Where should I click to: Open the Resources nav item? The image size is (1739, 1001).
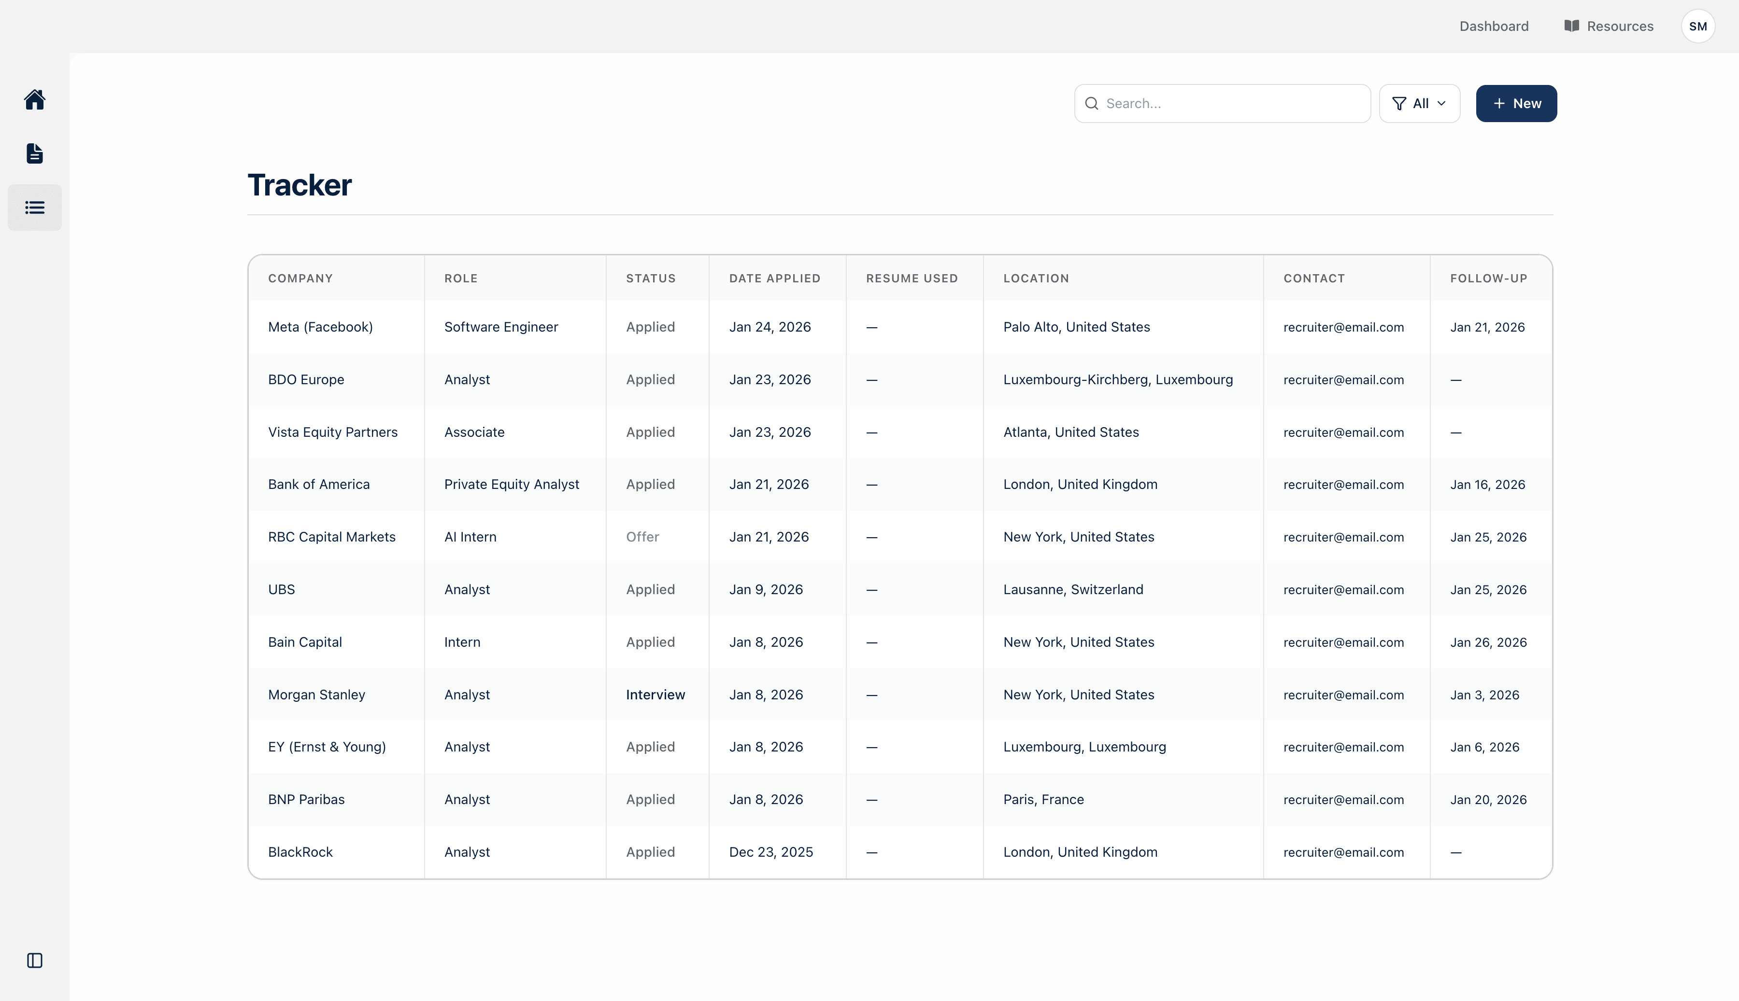click(1619, 26)
